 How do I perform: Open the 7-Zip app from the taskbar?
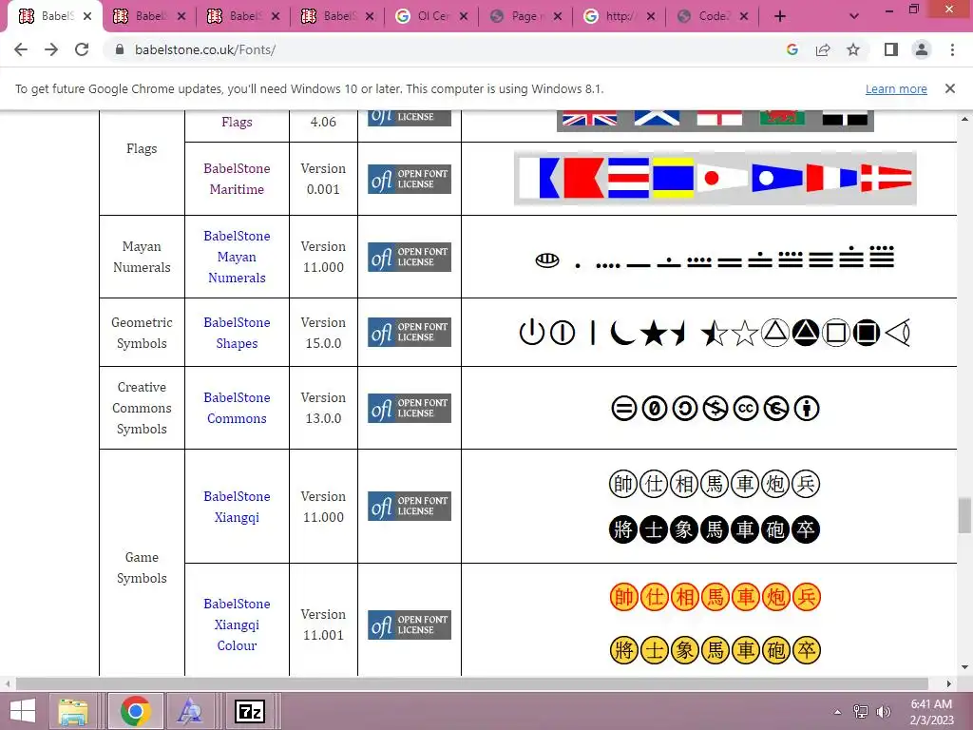pyautogui.click(x=250, y=711)
